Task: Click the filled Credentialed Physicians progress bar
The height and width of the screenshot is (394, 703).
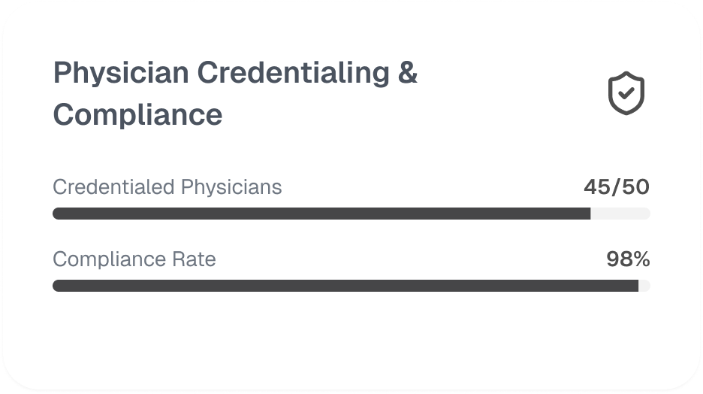Action: click(321, 214)
